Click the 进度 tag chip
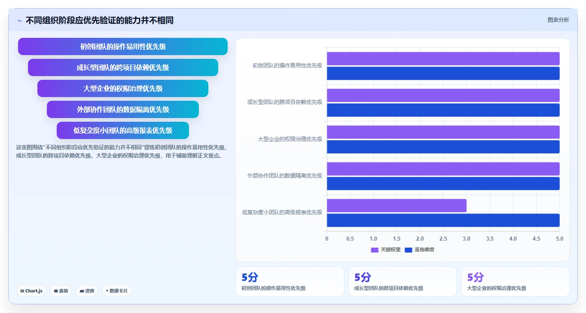This screenshot has width=586, height=313. (87, 291)
